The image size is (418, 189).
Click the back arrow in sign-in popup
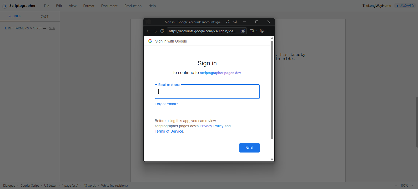tap(148, 31)
